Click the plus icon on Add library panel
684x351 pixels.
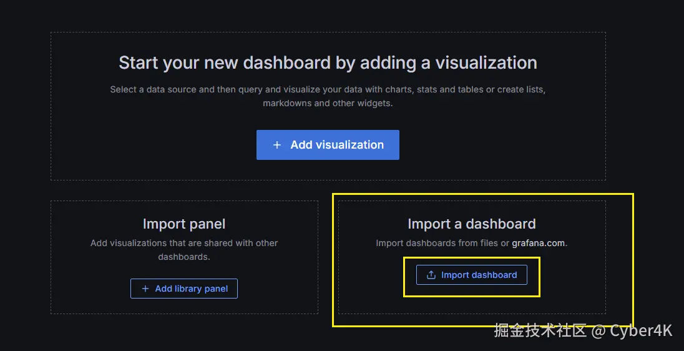click(145, 289)
